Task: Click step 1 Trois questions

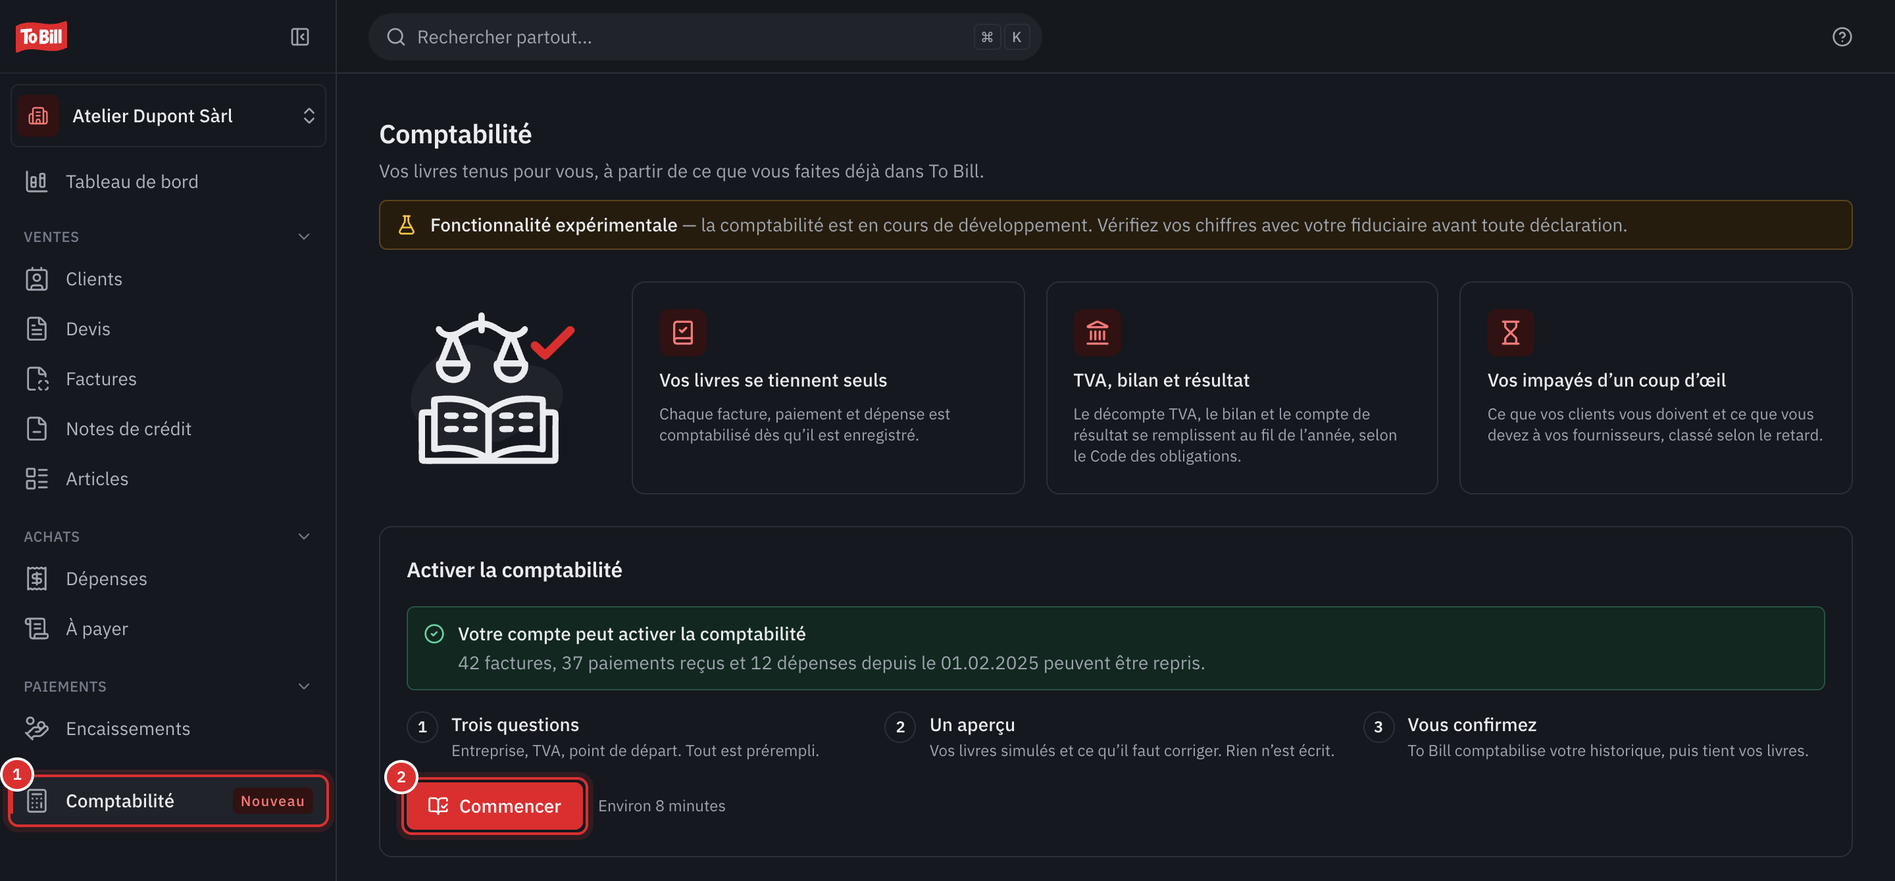Action: tap(613, 736)
